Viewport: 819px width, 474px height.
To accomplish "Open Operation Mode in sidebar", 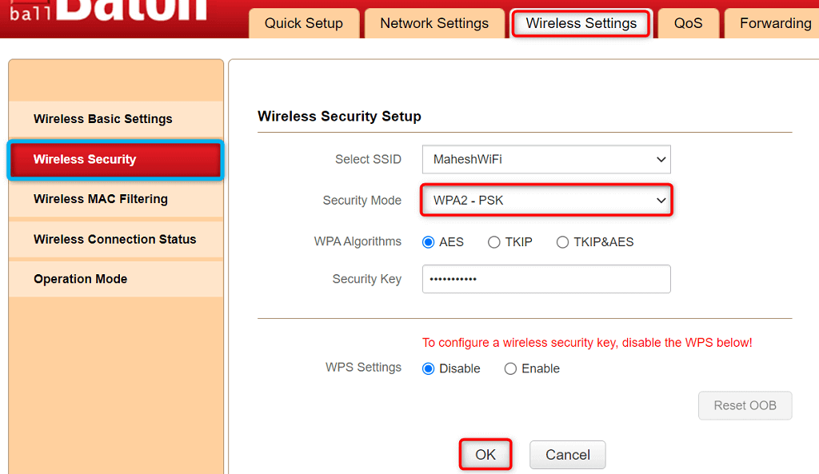I will click(x=80, y=279).
